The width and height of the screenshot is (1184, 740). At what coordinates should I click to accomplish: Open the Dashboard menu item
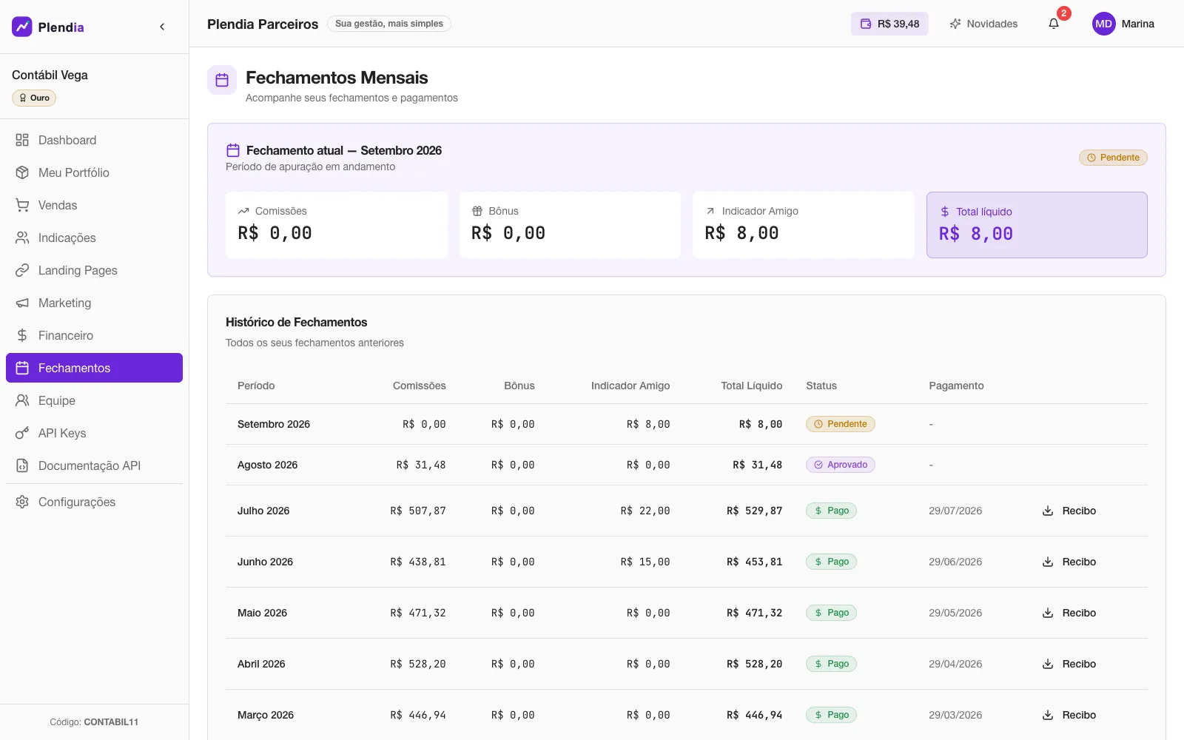pyautogui.click(x=94, y=140)
